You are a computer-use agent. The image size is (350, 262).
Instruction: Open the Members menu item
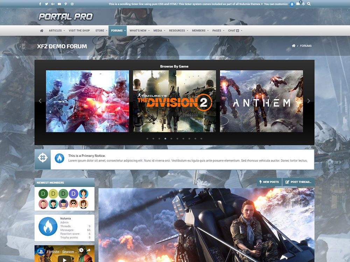(x=199, y=30)
